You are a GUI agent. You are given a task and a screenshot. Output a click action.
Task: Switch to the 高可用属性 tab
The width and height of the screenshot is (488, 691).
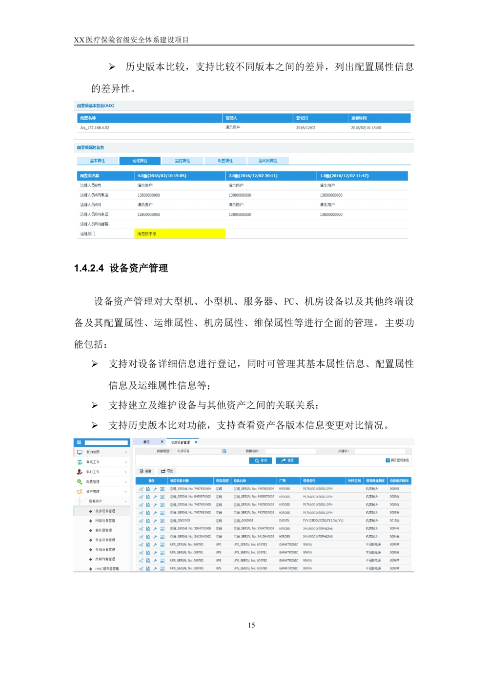[268, 161]
